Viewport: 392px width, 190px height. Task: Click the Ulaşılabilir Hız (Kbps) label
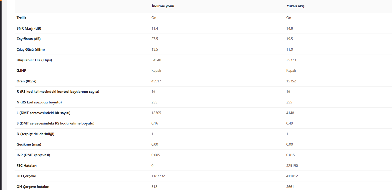[x=34, y=60]
